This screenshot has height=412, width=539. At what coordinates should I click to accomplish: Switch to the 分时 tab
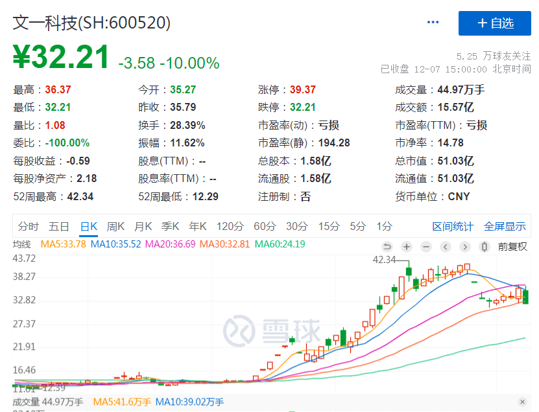(29, 226)
